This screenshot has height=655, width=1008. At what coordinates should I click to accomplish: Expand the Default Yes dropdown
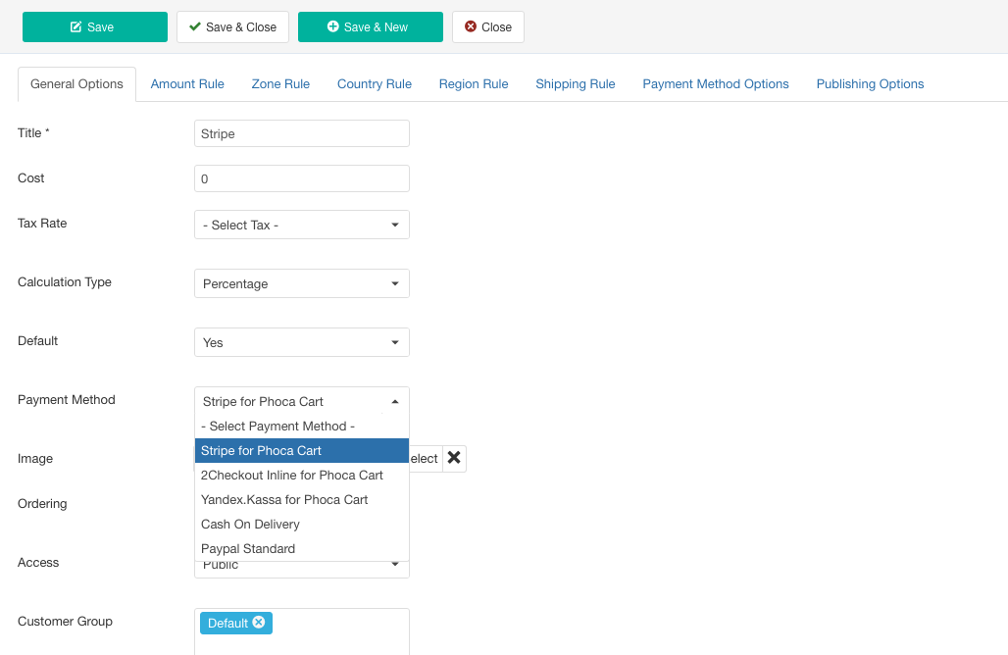[x=301, y=342]
